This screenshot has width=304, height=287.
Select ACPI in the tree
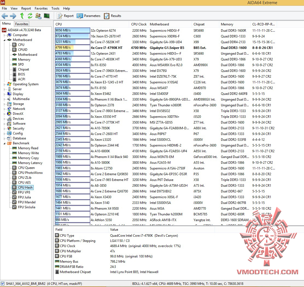pyautogui.click(x=22, y=79)
